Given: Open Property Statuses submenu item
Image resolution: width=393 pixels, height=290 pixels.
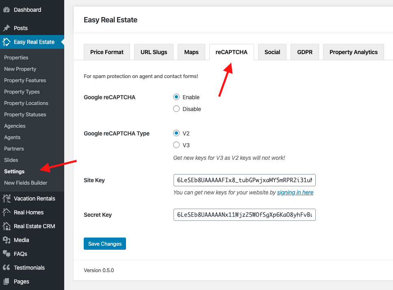Looking at the screenshot, I should click(x=25, y=114).
